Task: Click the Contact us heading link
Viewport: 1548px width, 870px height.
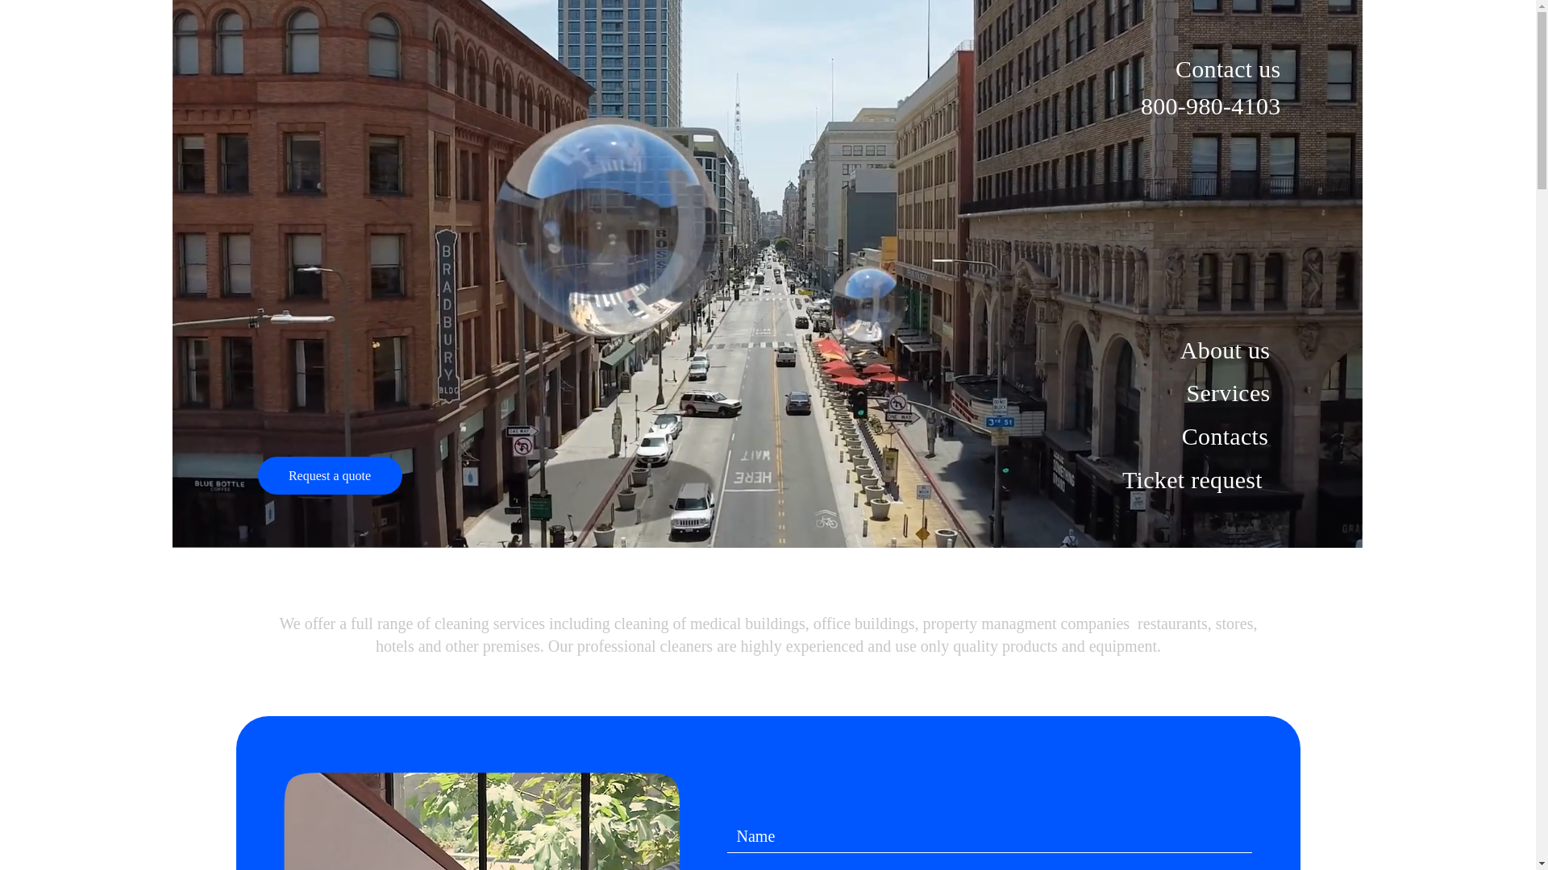Action: point(1227,69)
